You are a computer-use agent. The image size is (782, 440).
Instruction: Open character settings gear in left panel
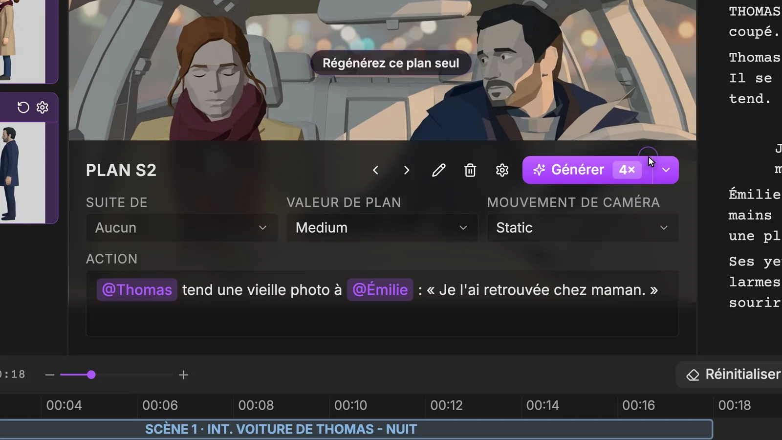[43, 107]
